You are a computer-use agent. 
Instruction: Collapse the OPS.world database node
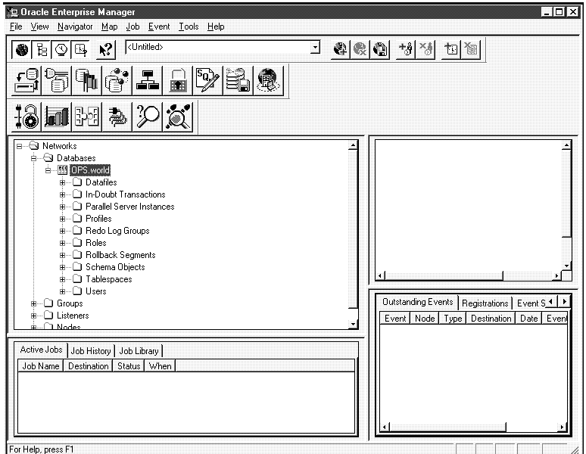[x=48, y=170]
